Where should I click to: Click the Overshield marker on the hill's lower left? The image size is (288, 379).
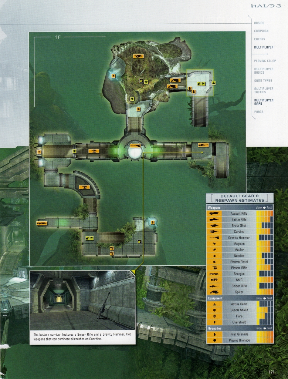click(x=132, y=98)
